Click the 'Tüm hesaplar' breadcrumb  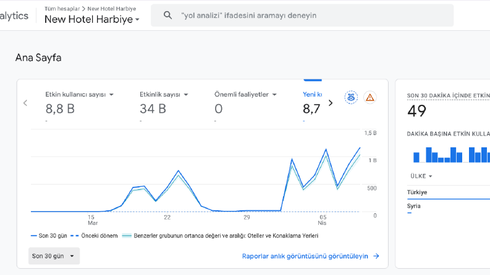click(x=62, y=9)
